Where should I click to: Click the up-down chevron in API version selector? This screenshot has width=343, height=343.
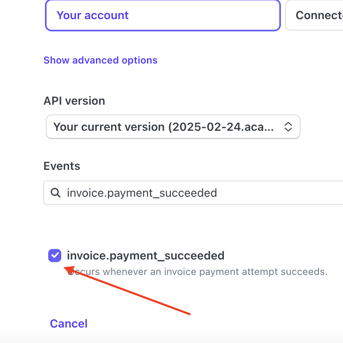pyautogui.click(x=288, y=127)
